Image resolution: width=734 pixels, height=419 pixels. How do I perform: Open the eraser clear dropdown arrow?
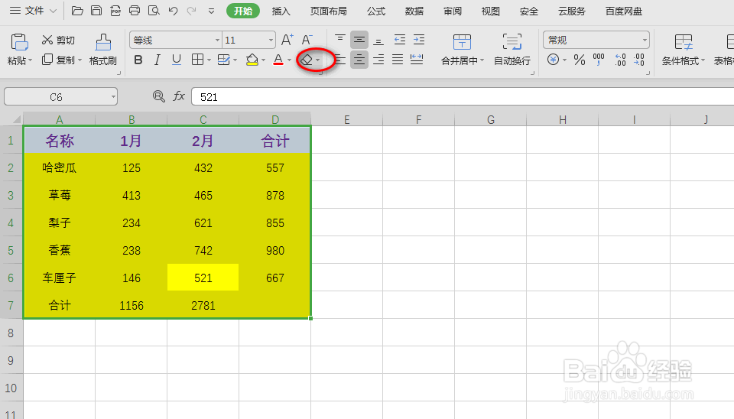click(318, 60)
